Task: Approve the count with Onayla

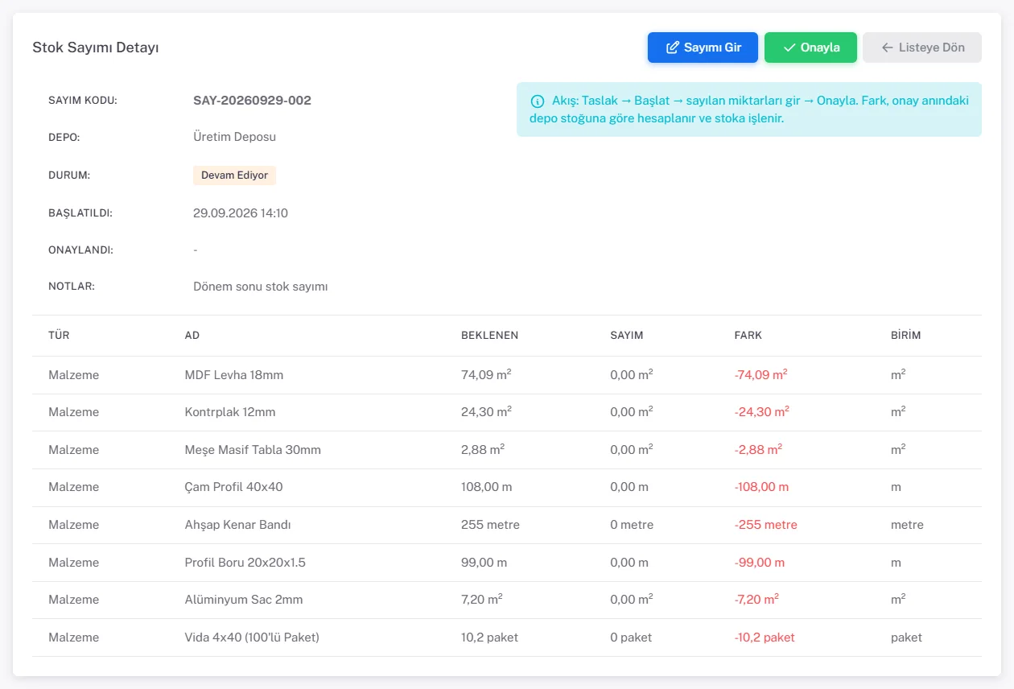Action: point(810,47)
